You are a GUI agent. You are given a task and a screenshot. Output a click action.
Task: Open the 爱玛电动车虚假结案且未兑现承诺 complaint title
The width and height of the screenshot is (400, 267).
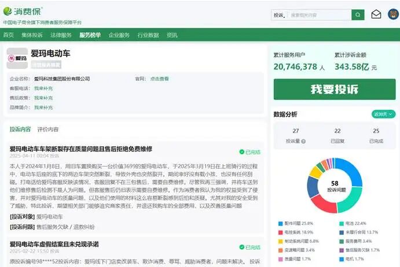(x=54, y=244)
